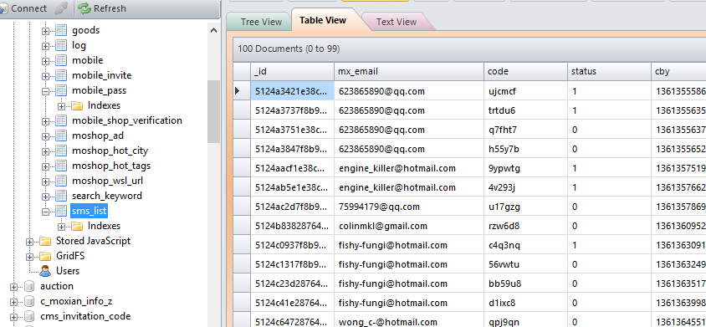Expand the auction database node
Viewport: 706px width, 327px height.
14,287
